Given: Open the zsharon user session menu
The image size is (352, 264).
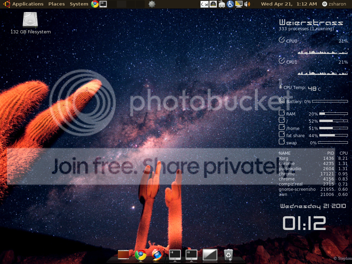Looking at the screenshot, I should click(x=334, y=4).
